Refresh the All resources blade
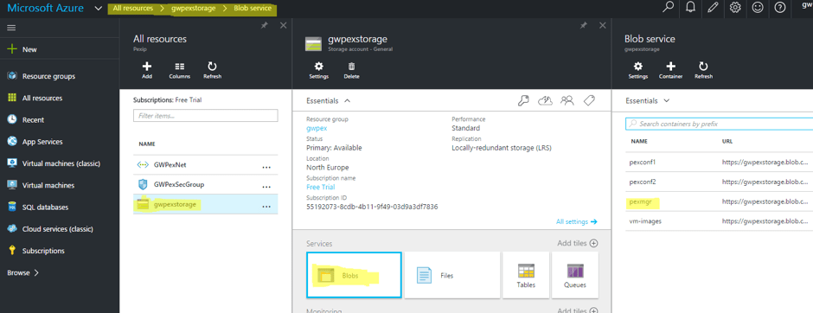The height and width of the screenshot is (313, 813). pos(212,71)
